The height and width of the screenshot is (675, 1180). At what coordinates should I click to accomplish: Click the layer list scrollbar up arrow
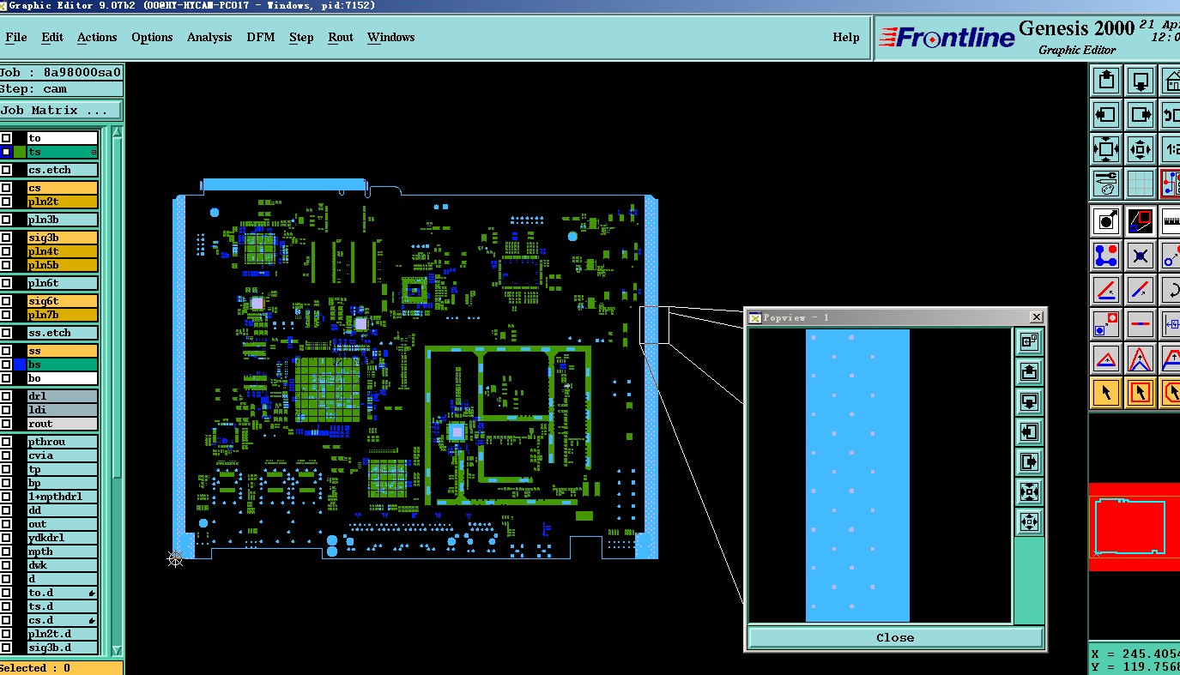tap(118, 131)
